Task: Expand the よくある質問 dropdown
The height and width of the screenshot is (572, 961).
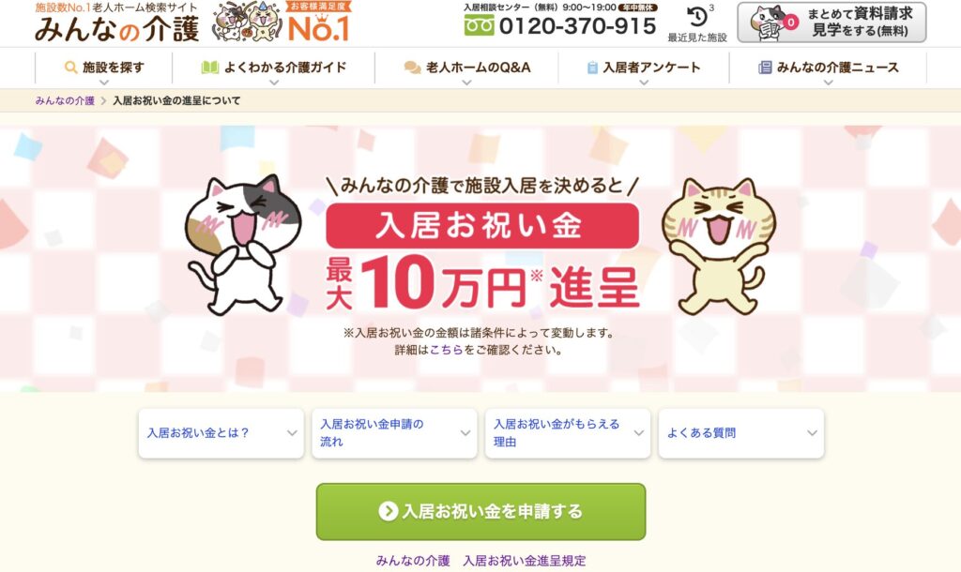Action: 741,433
